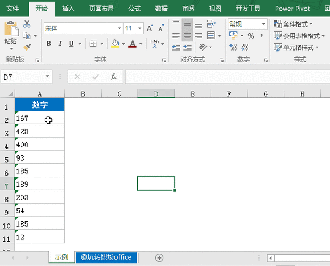
Task: Click the Cut scissors icon
Action: click(x=27, y=23)
